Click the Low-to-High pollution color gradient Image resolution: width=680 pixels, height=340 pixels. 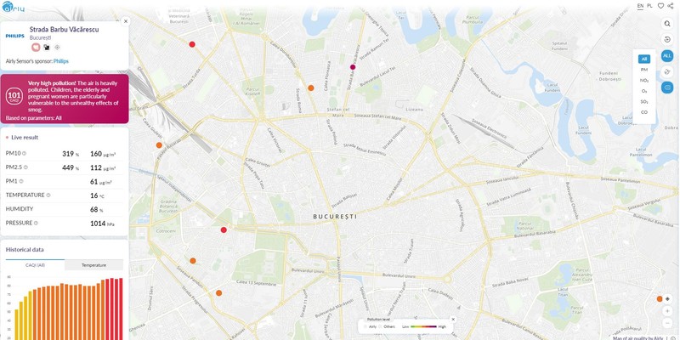pos(423,326)
